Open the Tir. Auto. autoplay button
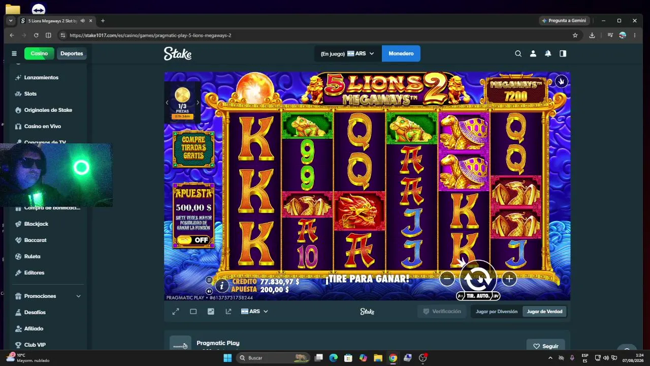 (x=478, y=296)
